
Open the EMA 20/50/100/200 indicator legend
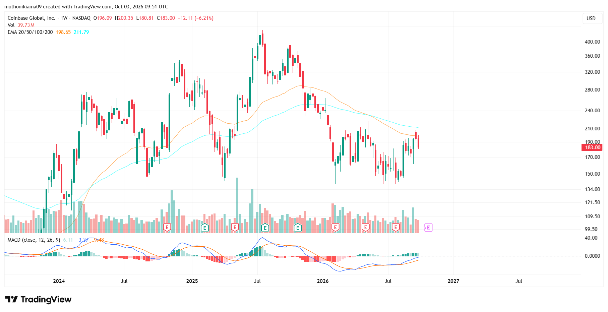(x=30, y=32)
